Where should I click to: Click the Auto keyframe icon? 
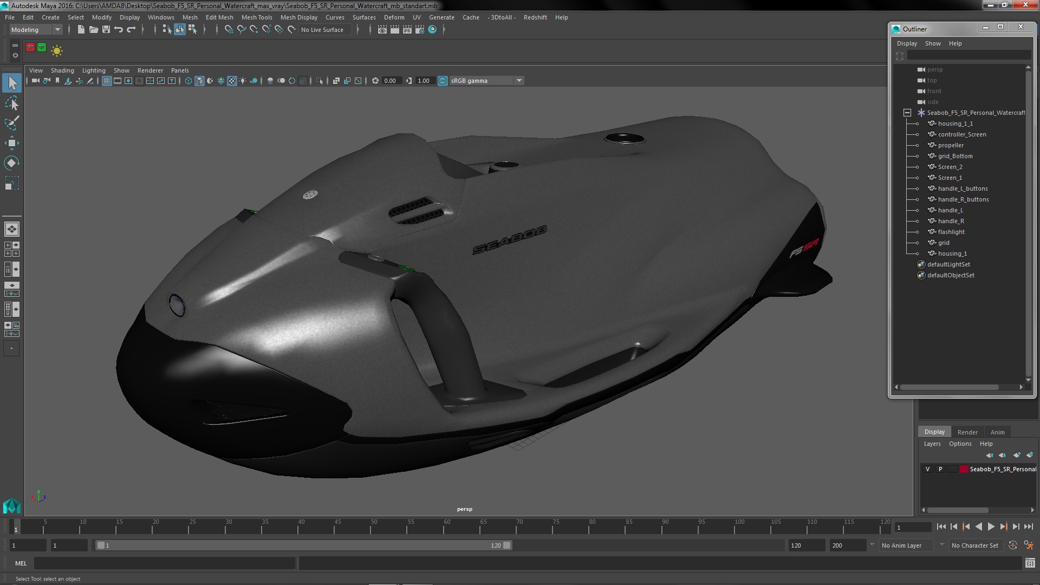tap(1013, 545)
